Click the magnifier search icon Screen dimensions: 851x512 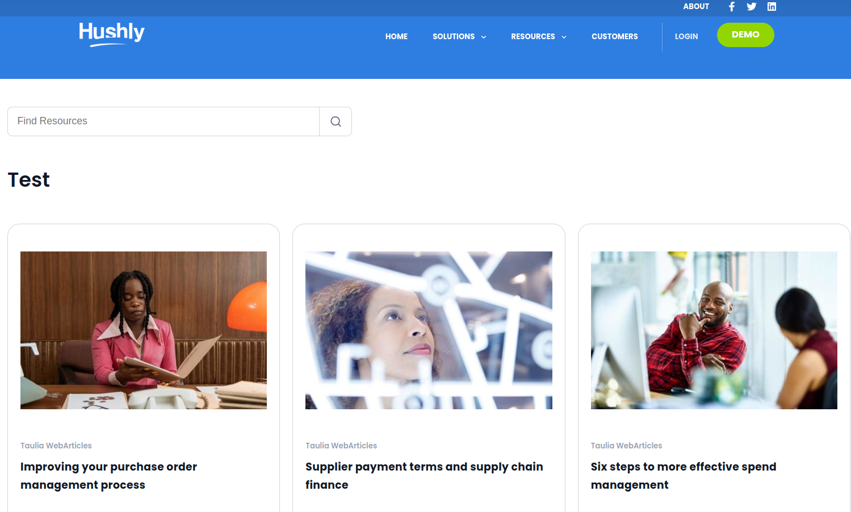pyautogui.click(x=336, y=121)
